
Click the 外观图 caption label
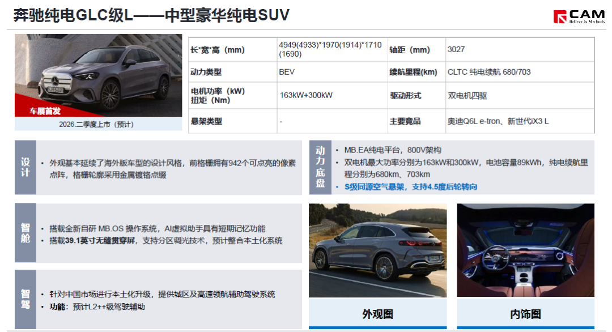pos(378,314)
